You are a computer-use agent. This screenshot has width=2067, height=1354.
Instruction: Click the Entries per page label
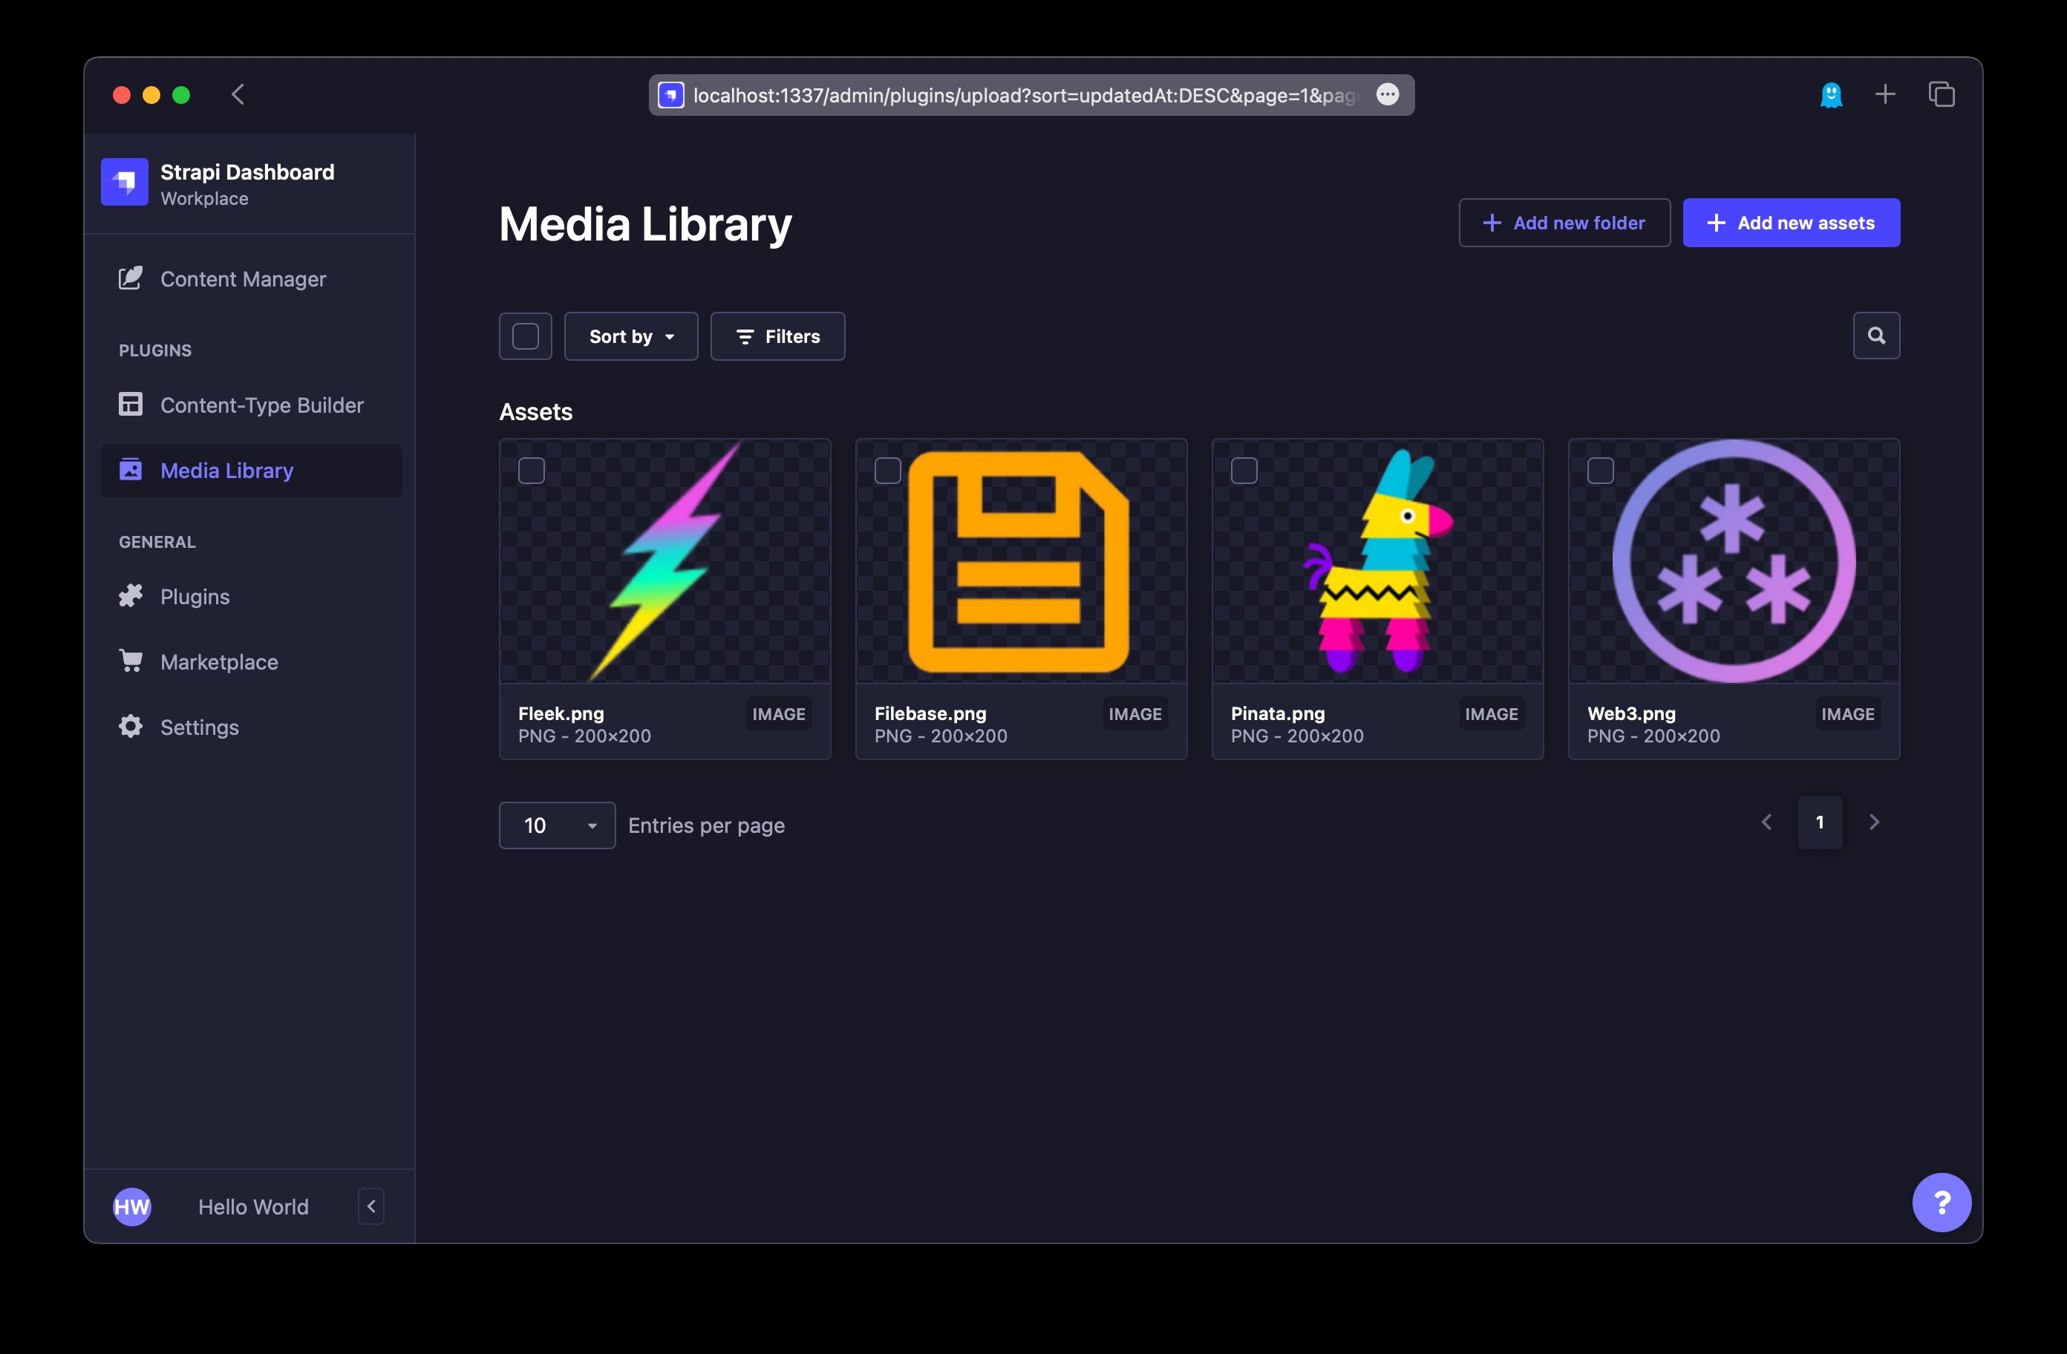[706, 825]
